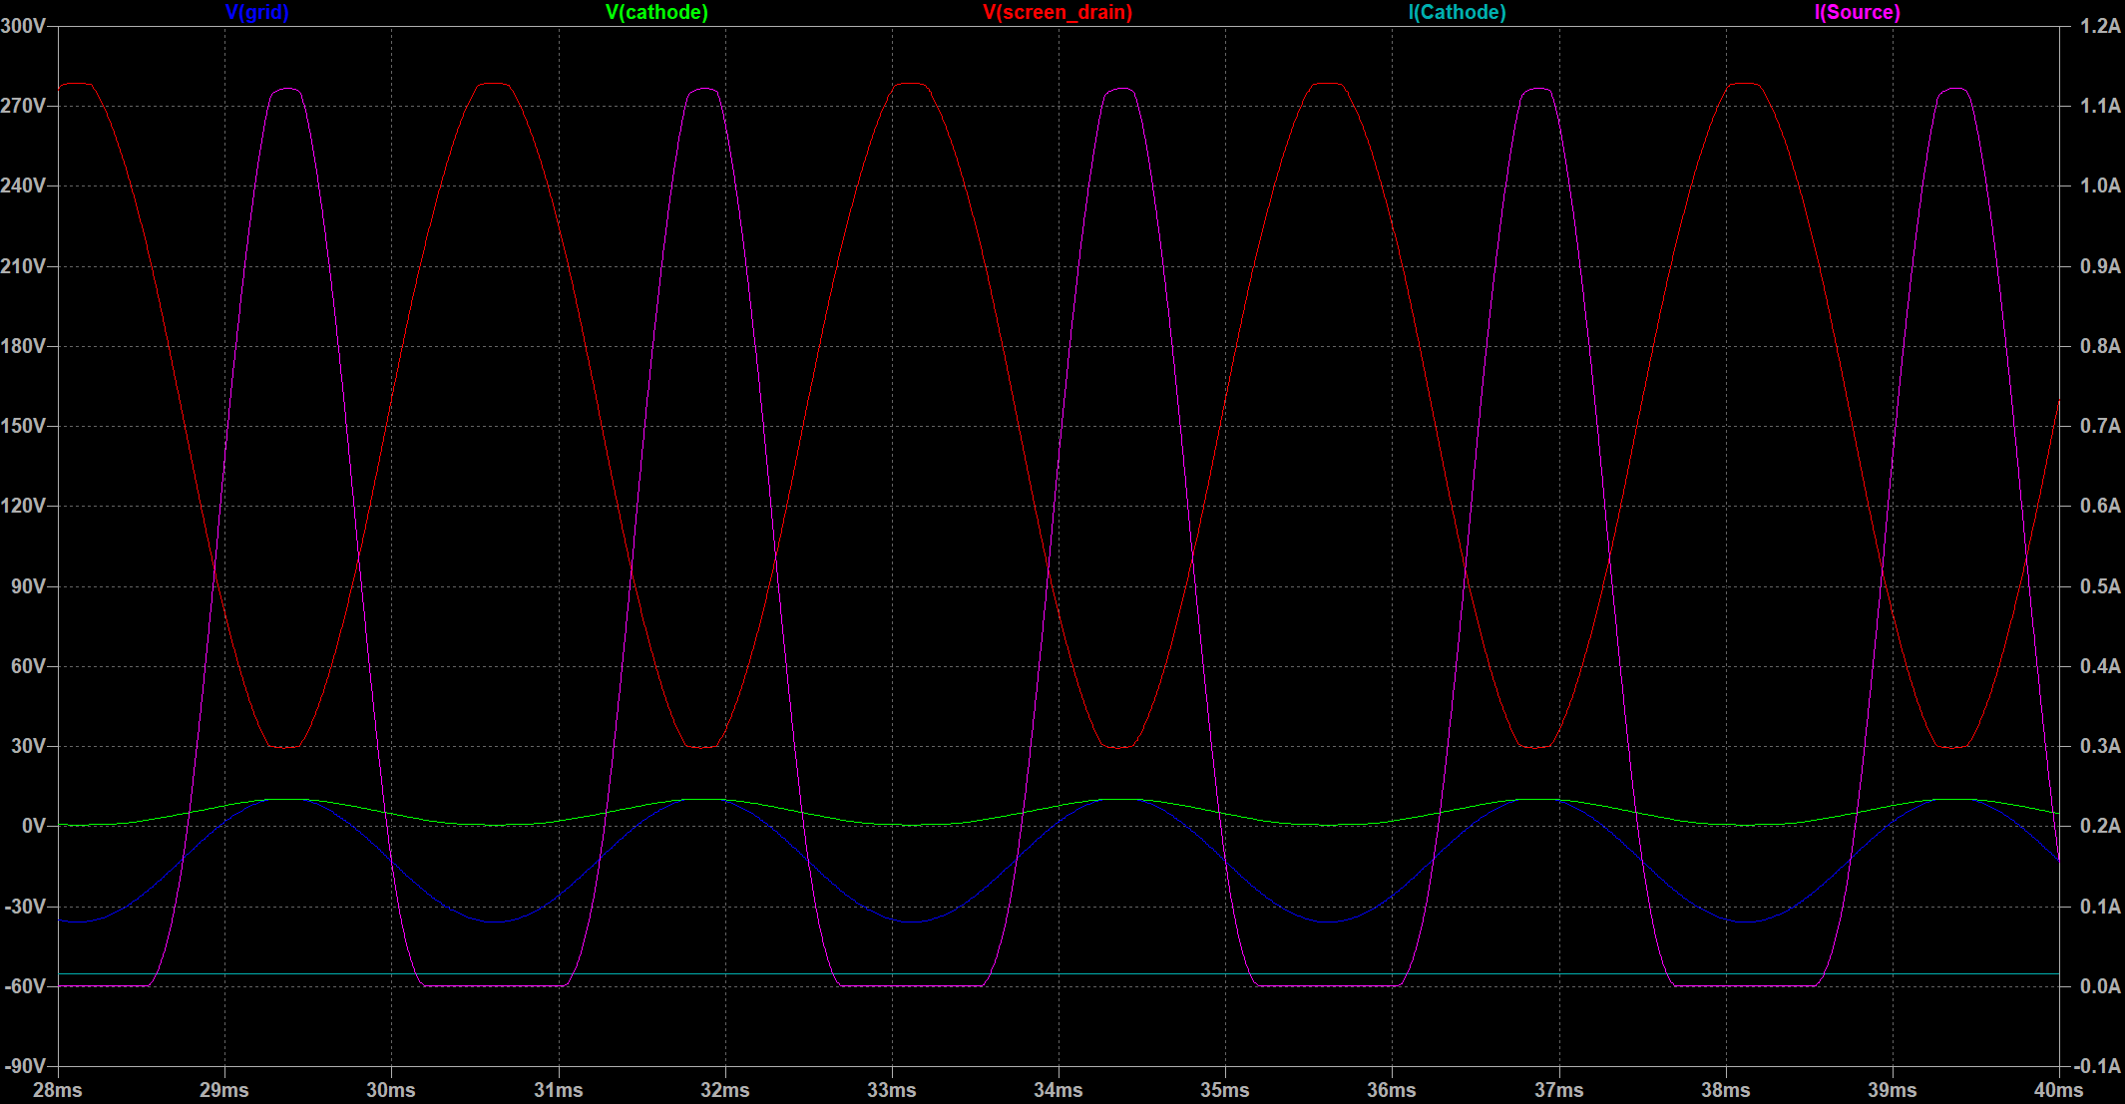Click the 0.8A right axis label
The image size is (2125, 1104).
(x=2100, y=346)
